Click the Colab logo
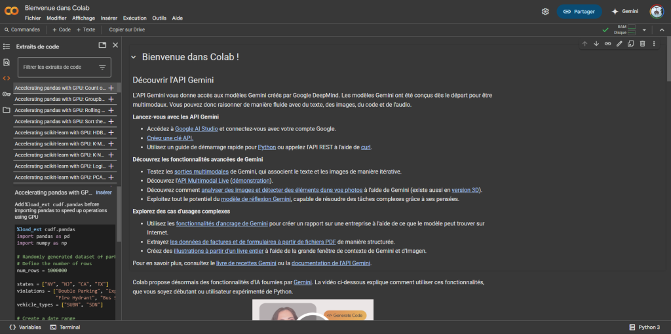671x334 pixels. 11,11
